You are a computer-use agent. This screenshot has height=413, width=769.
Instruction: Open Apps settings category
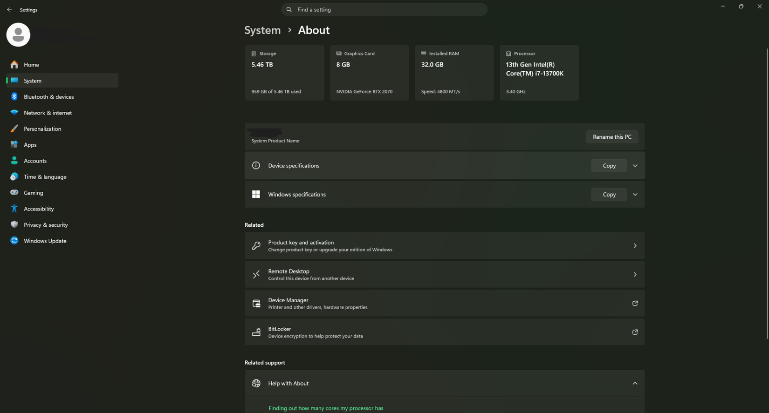pos(62,144)
